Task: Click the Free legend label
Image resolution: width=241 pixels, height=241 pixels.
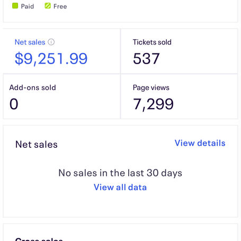Action: [x=60, y=6]
